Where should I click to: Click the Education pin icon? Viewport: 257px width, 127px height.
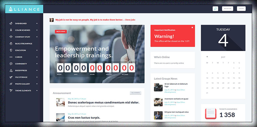coord(11,50)
